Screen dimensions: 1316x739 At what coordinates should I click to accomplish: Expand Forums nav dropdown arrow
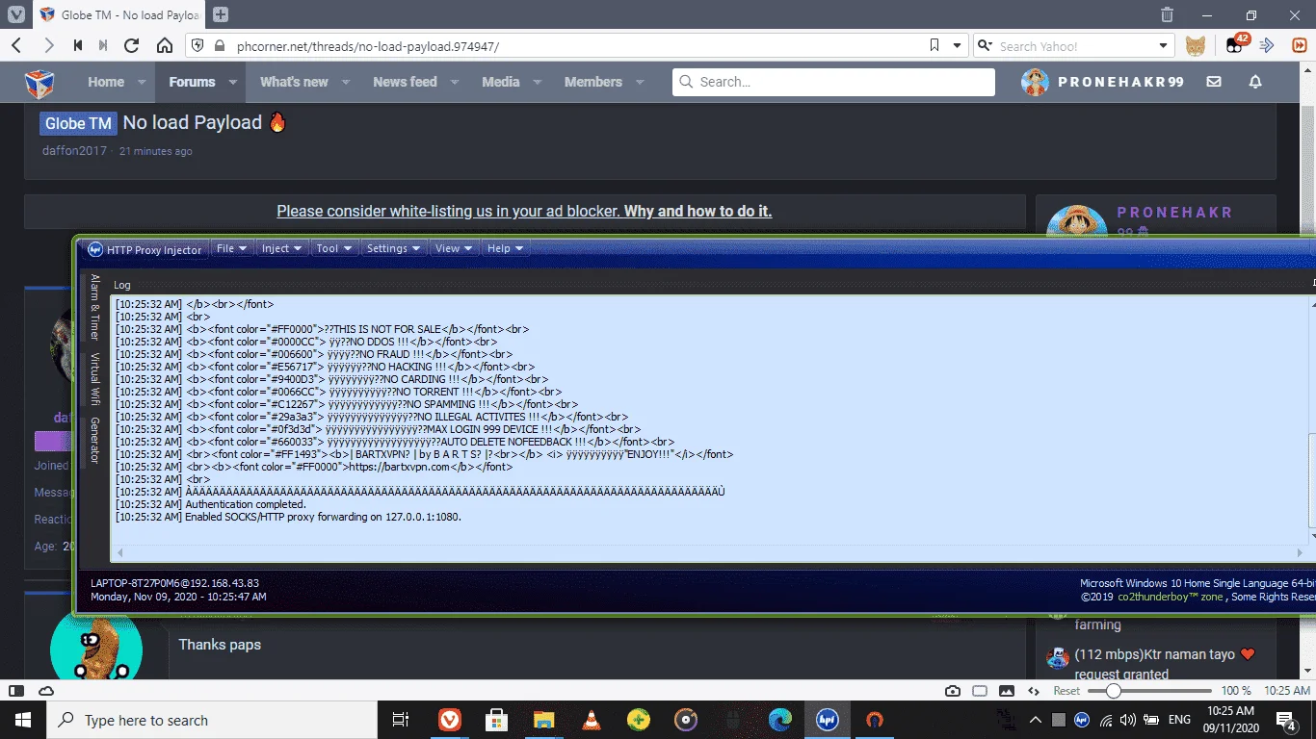(233, 83)
